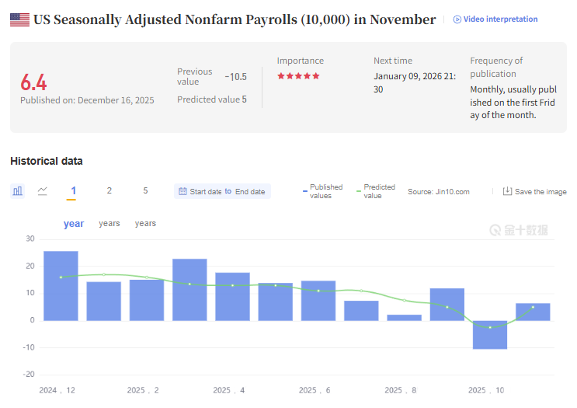Open the End date picker
The height and width of the screenshot is (408, 577).
click(x=250, y=192)
